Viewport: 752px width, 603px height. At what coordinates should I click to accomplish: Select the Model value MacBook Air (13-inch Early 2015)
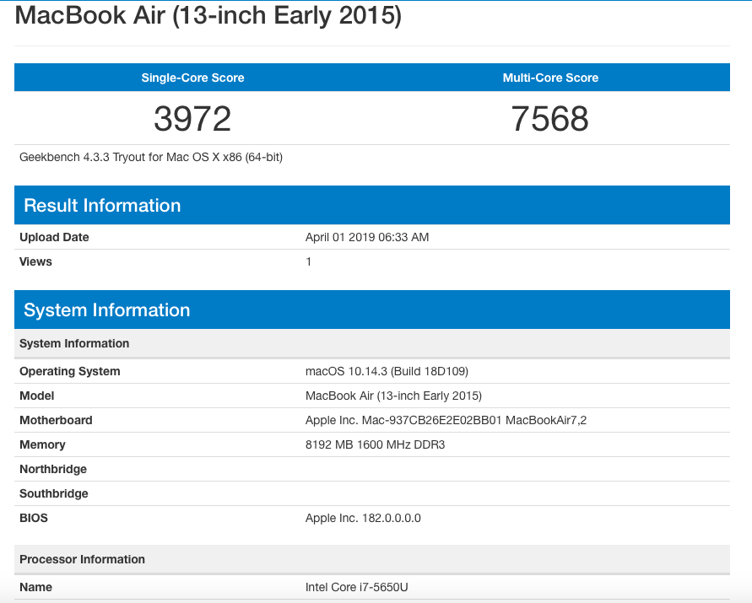click(x=394, y=396)
